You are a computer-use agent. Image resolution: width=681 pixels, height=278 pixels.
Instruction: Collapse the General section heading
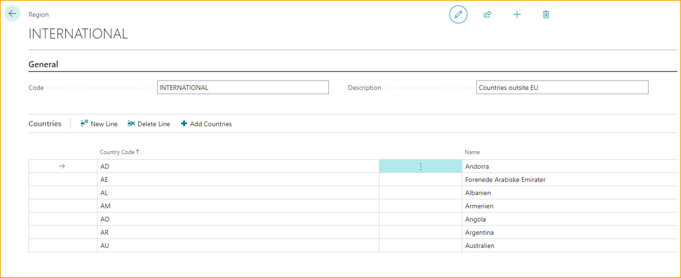click(x=43, y=64)
